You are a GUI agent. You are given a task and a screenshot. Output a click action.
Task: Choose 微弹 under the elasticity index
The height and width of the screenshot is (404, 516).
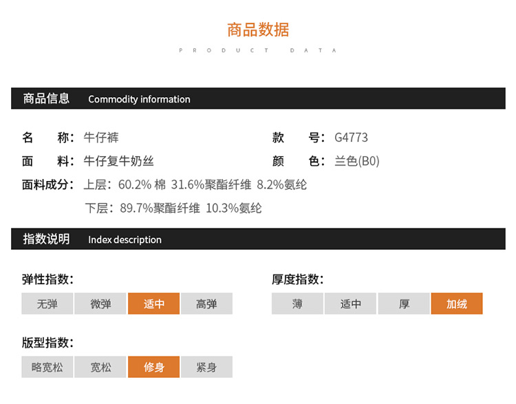click(x=100, y=304)
